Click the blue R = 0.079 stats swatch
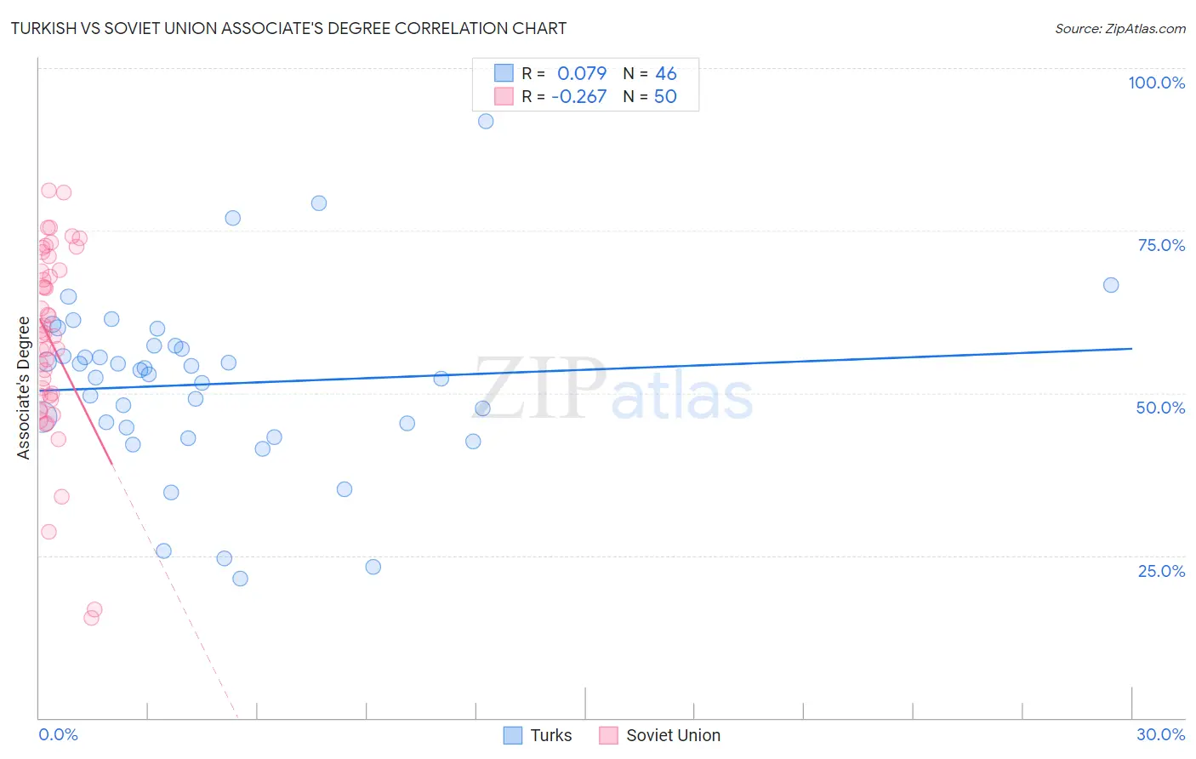Image resolution: width=1196 pixels, height=759 pixels. coord(504,73)
